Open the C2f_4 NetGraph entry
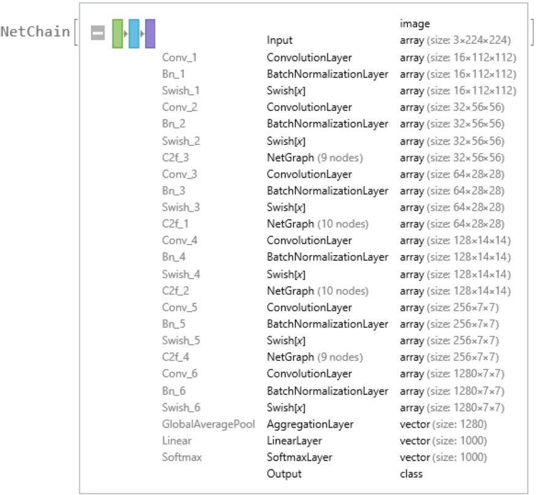Viewport: 539px width, 495px height. 314,357
